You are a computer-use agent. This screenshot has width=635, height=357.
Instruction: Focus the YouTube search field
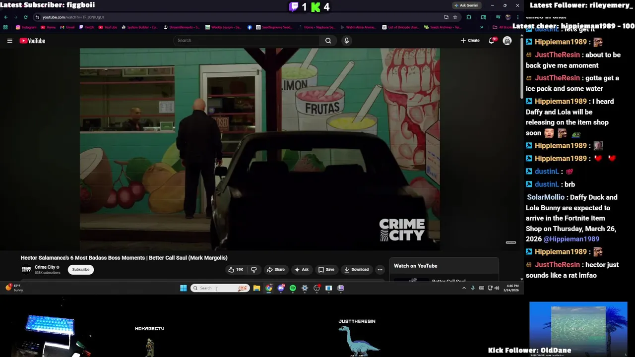click(247, 41)
